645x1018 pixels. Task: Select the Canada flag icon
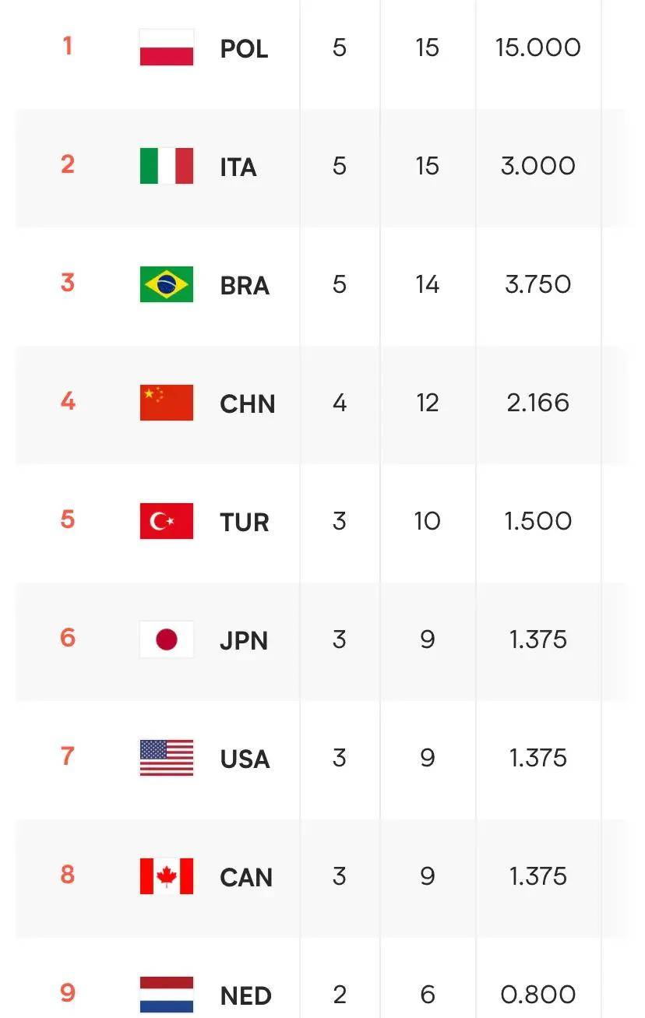click(167, 876)
